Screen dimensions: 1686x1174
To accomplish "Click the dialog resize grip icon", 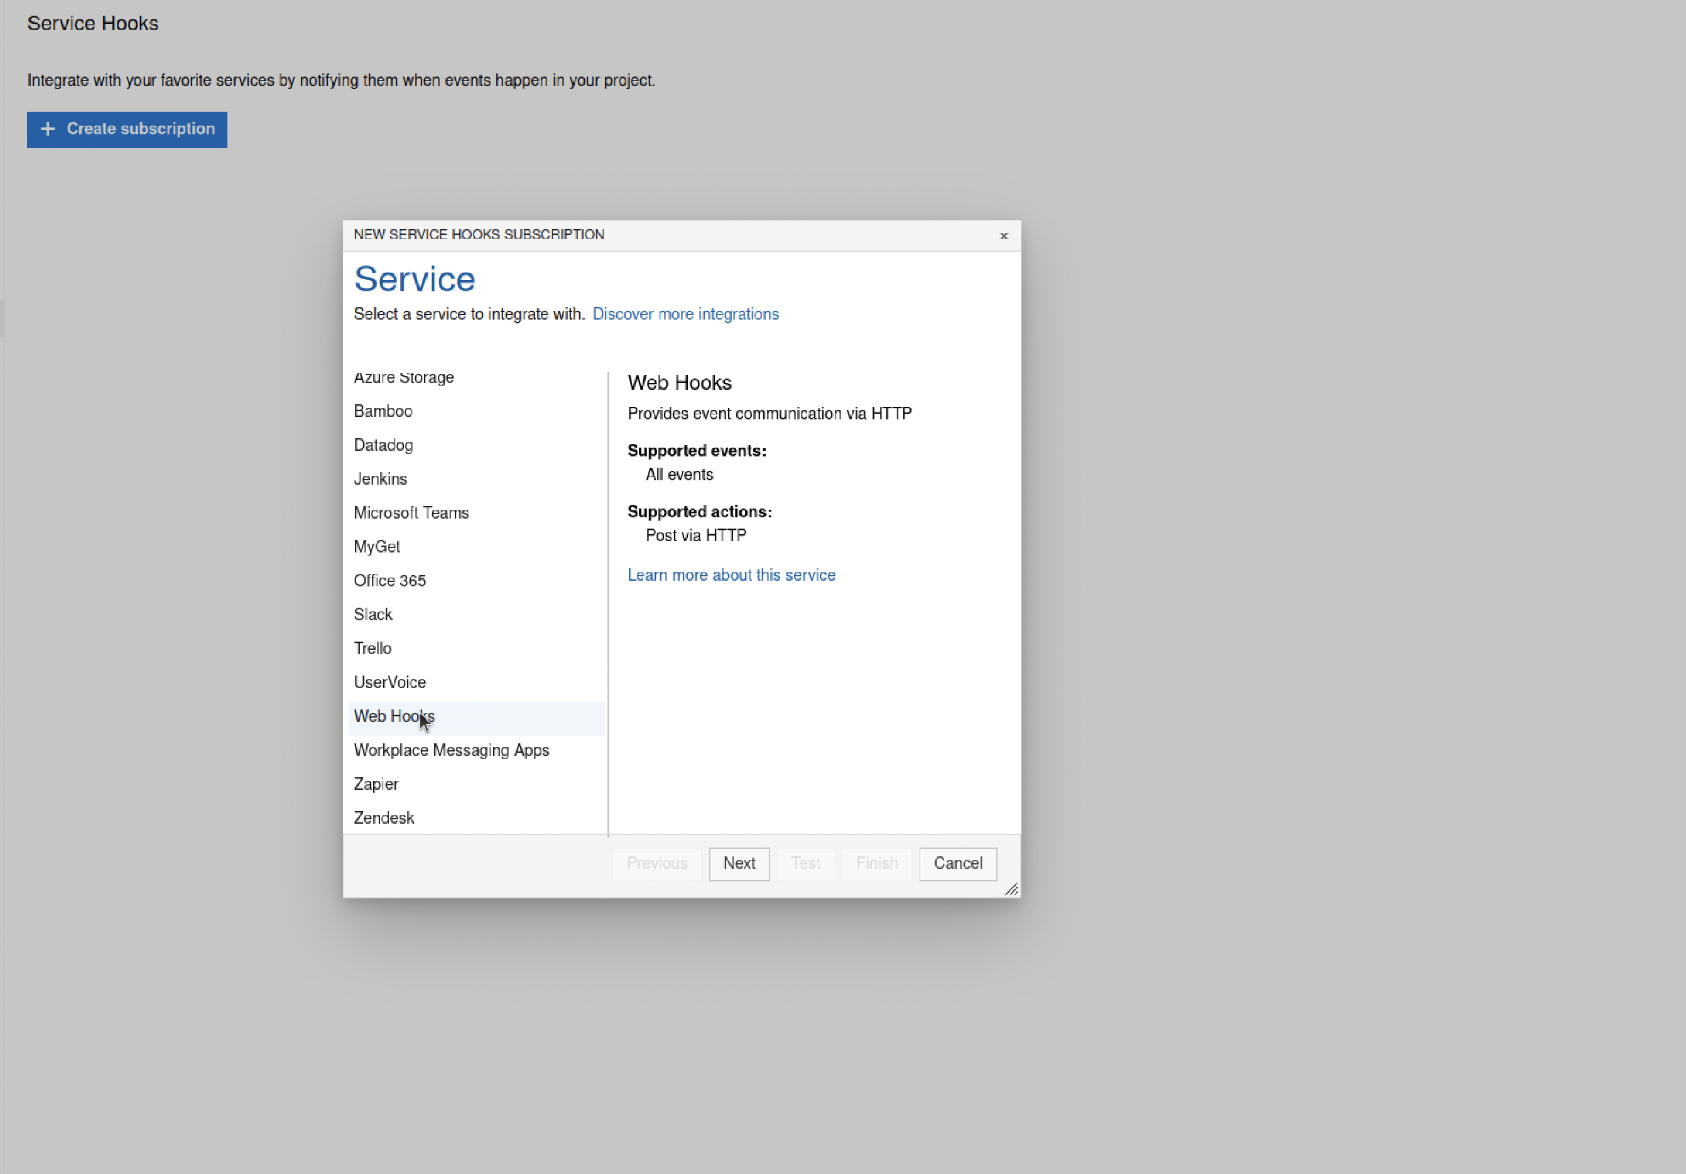I will [x=1011, y=888].
